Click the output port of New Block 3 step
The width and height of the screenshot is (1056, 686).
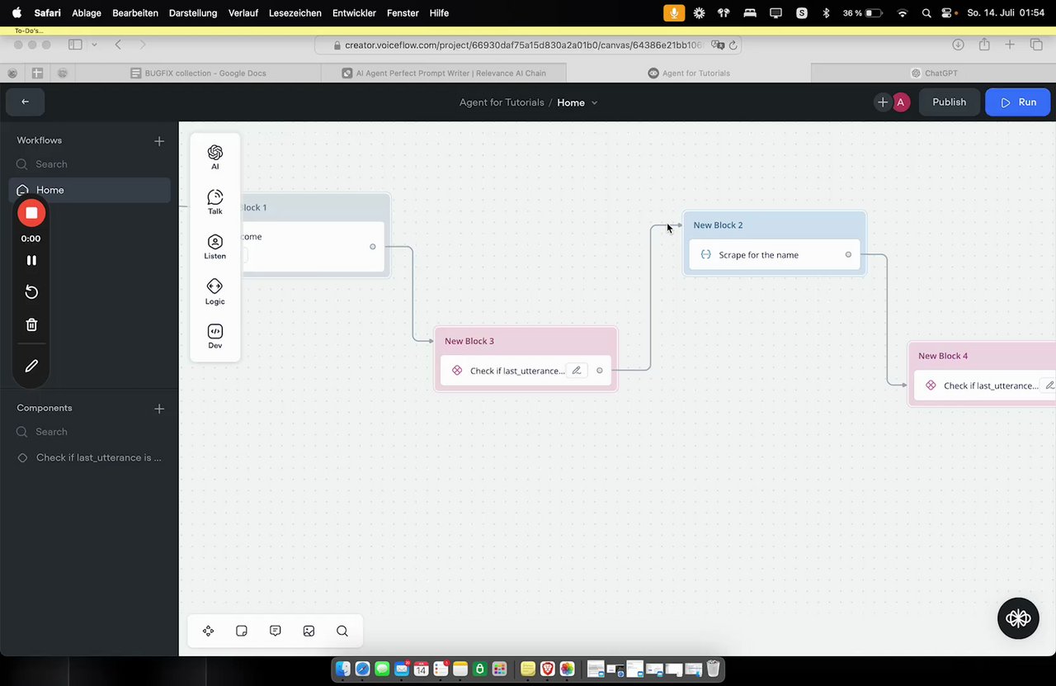click(600, 371)
